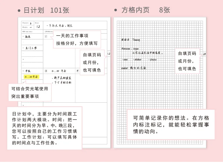
Task: Click the 自填页码 callout on the daily plan page
Action: pyautogui.click(x=92, y=62)
